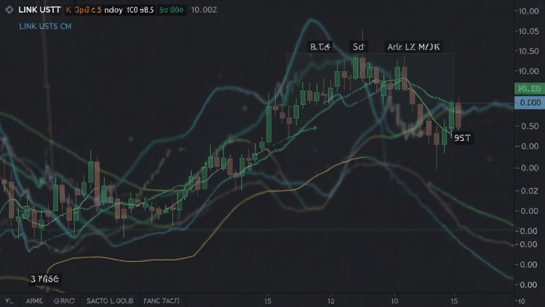
Task: Click the blue '0.000' current price tag
Action: 530,103
